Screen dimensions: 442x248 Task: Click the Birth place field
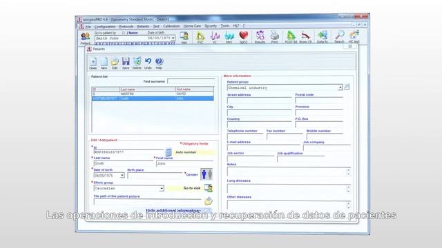[x=155, y=176]
